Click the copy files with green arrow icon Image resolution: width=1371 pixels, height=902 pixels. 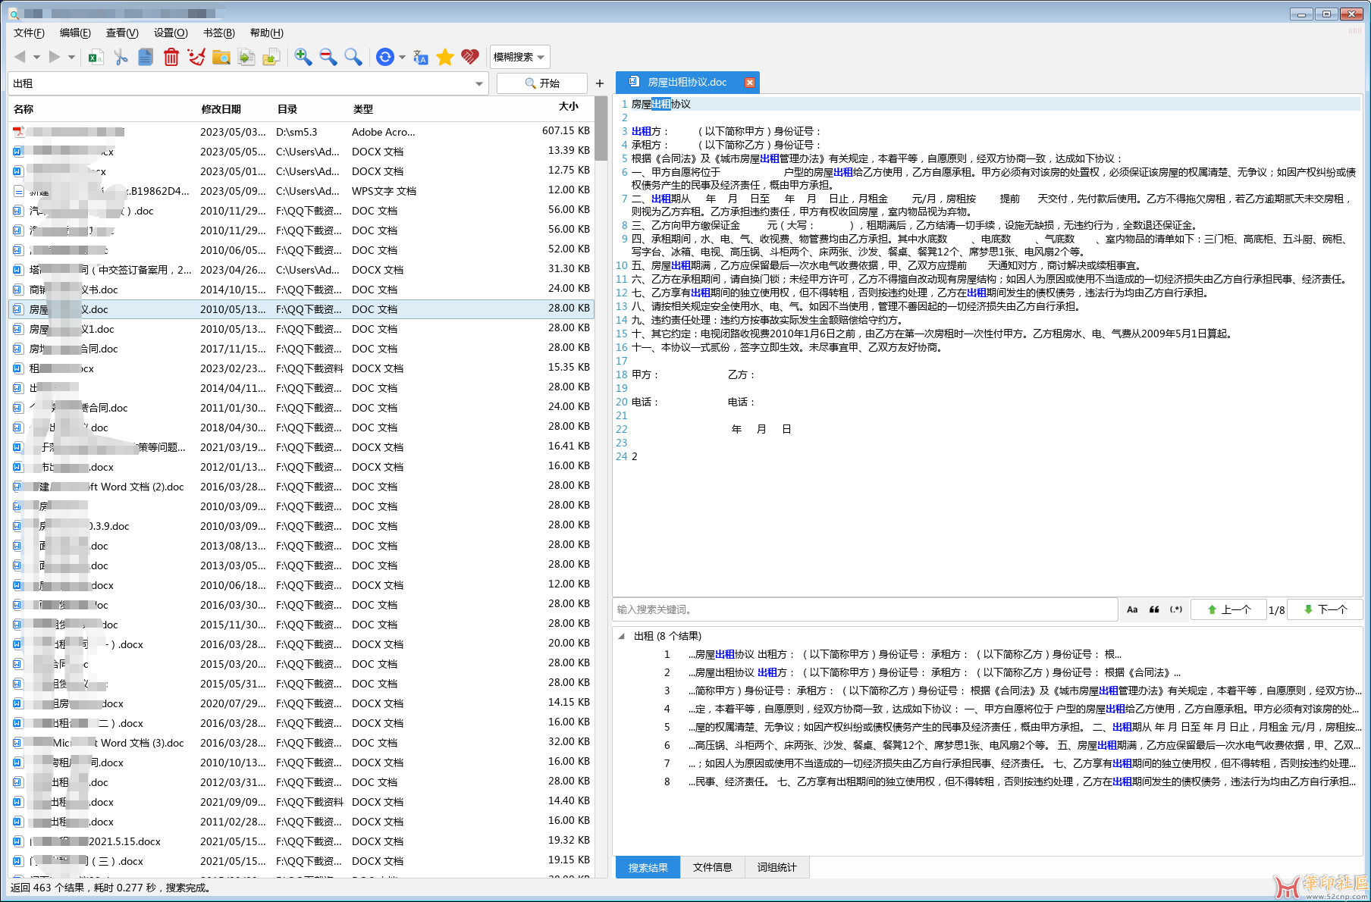pos(246,57)
